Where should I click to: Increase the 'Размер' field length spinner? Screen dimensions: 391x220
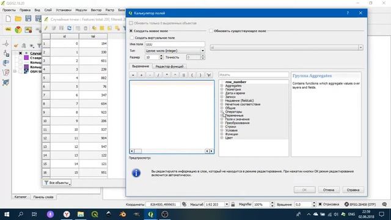[161, 56]
